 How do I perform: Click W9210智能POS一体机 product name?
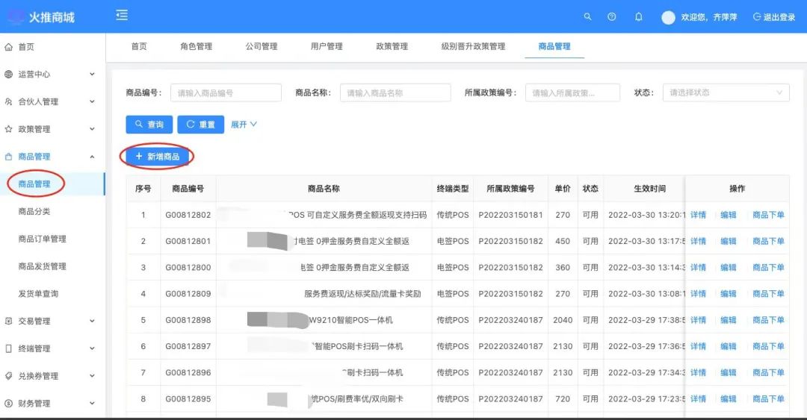(x=351, y=320)
